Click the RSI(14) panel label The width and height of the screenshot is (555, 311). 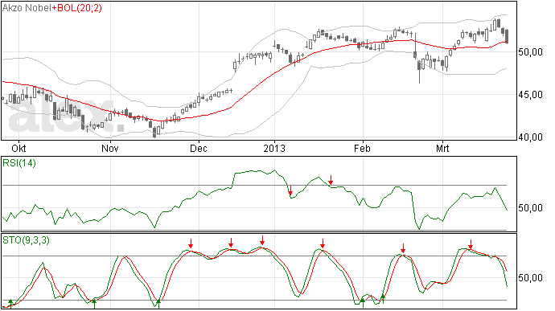(x=19, y=163)
